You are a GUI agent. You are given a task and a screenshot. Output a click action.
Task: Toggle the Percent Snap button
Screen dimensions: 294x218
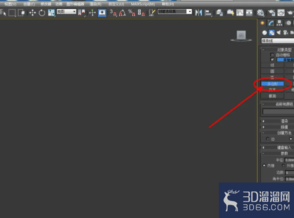click(132, 12)
